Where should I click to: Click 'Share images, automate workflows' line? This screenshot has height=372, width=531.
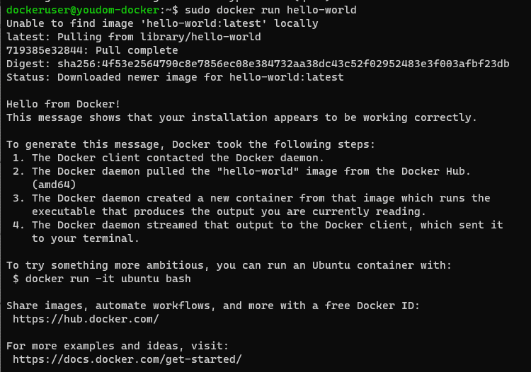tap(213, 306)
